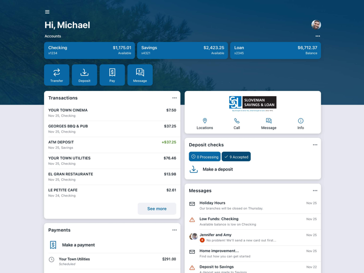364x273 pixels.
Task: Open GEORGES BBQ & PUB transaction
Action: tap(112, 129)
